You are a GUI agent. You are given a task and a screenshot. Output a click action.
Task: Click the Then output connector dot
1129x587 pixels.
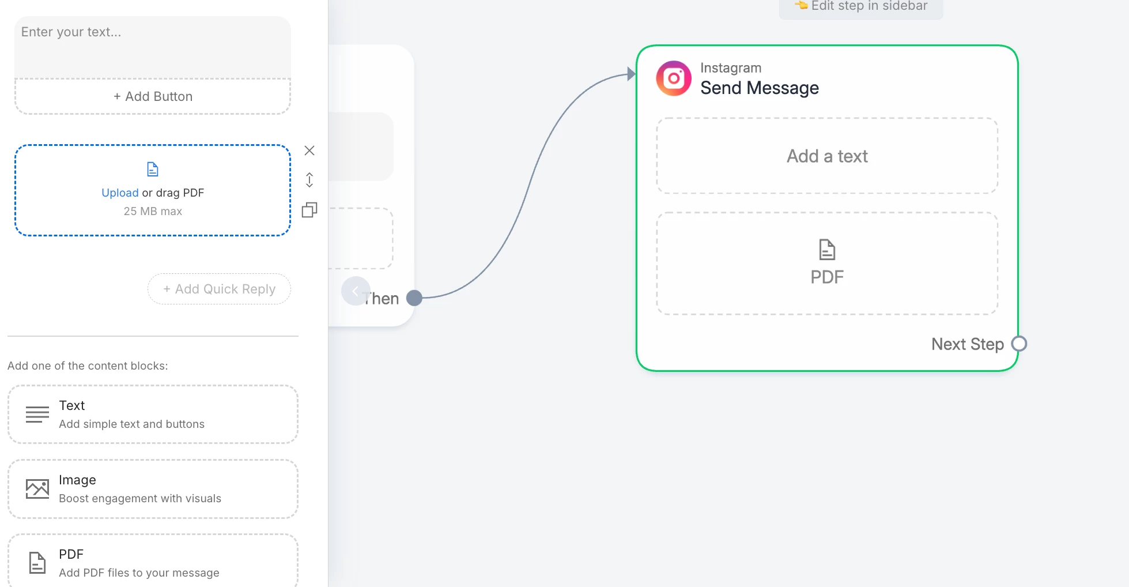click(414, 298)
